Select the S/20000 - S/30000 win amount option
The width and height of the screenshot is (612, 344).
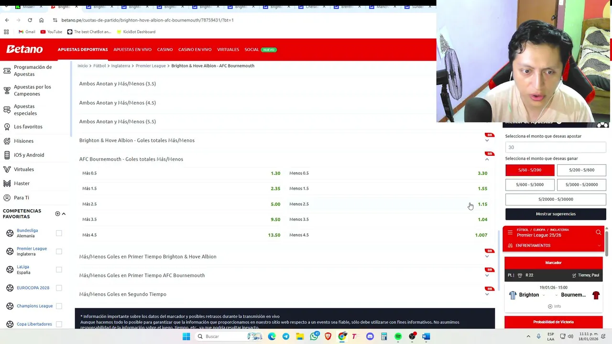(x=556, y=199)
